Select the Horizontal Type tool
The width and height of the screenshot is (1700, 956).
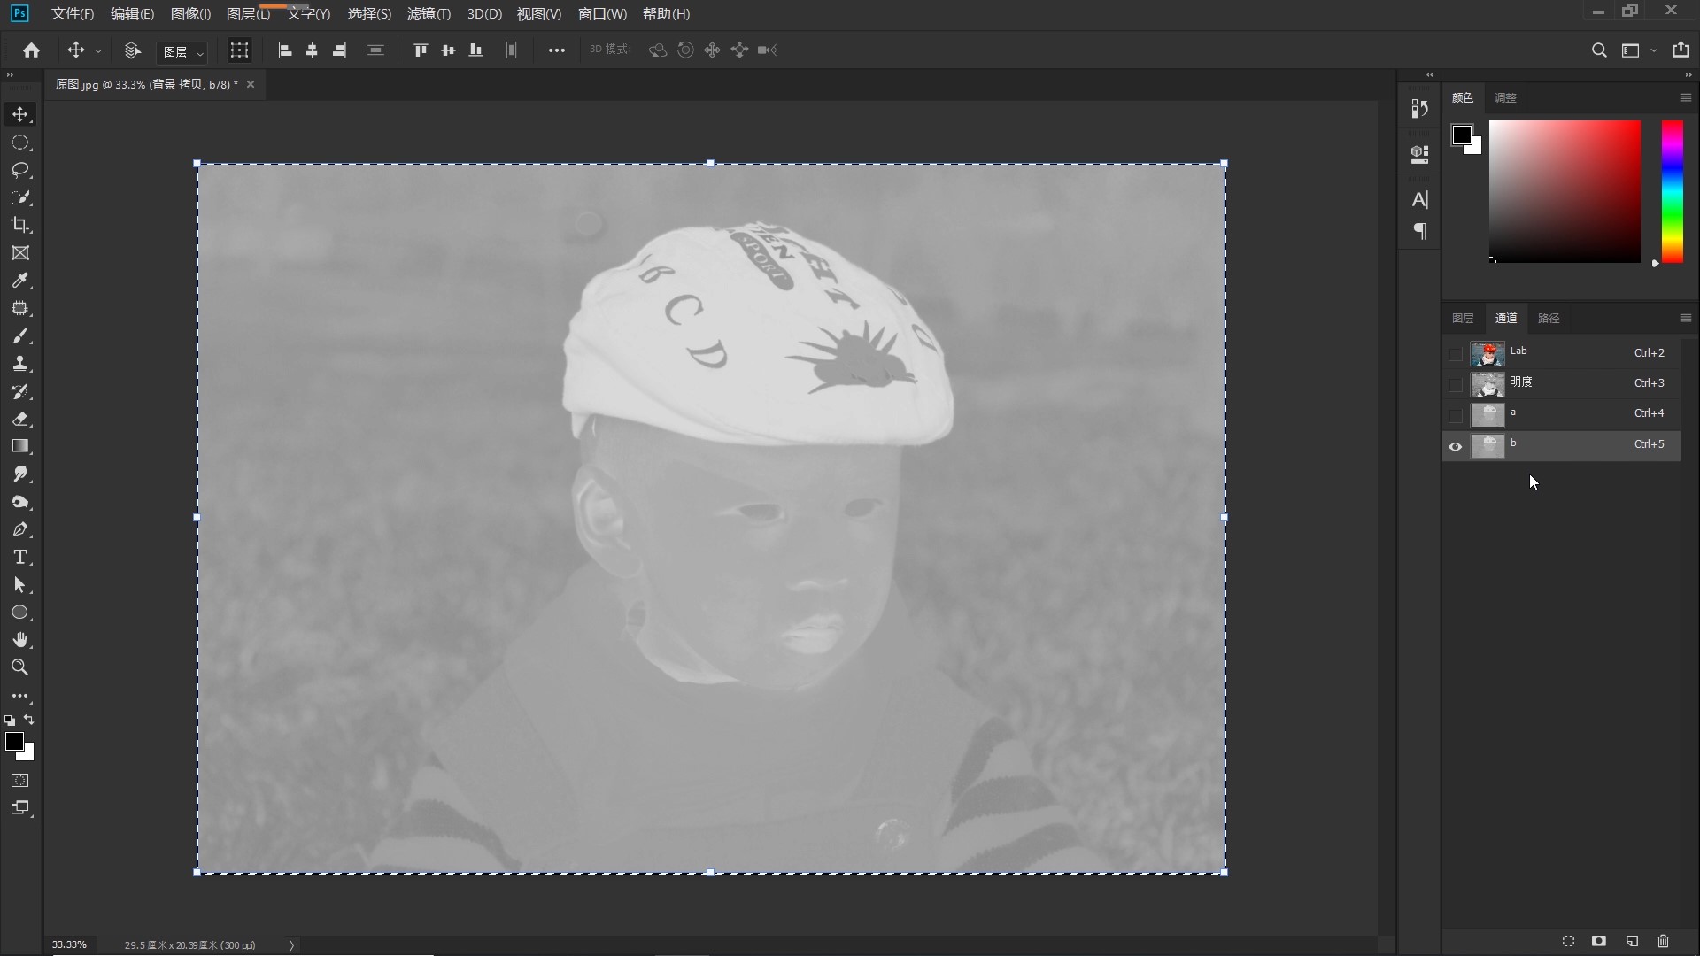20,558
